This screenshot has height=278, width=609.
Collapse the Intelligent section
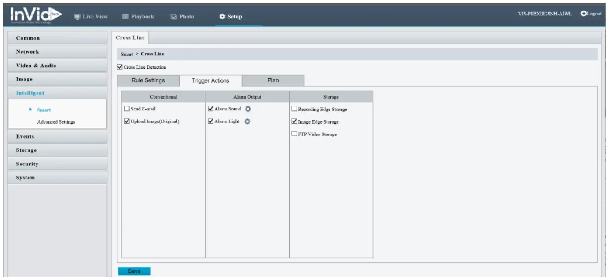[x=58, y=93]
